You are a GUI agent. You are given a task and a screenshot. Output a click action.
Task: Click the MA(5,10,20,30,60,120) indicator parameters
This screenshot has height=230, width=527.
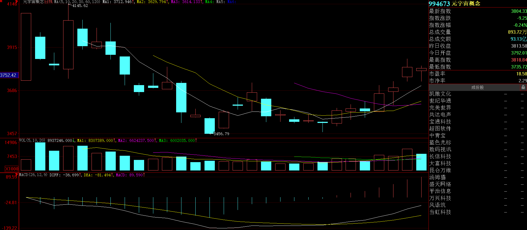point(77,2)
